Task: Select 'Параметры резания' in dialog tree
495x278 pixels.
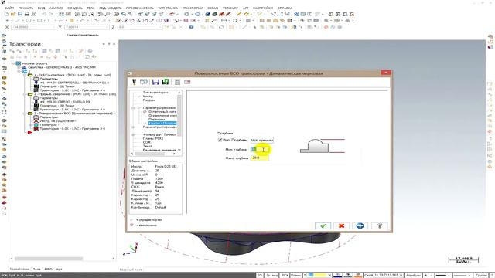Action: [159, 108]
